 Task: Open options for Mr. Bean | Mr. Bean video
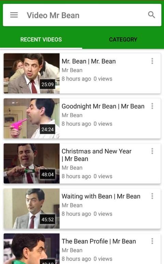152,61
